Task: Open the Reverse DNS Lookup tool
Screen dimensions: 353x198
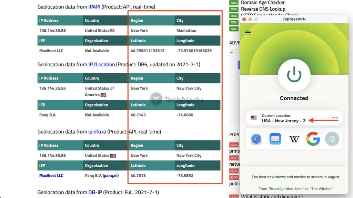Action: coord(263,9)
